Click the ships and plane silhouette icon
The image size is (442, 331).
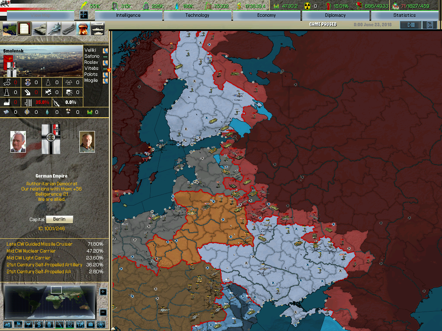pos(98,29)
